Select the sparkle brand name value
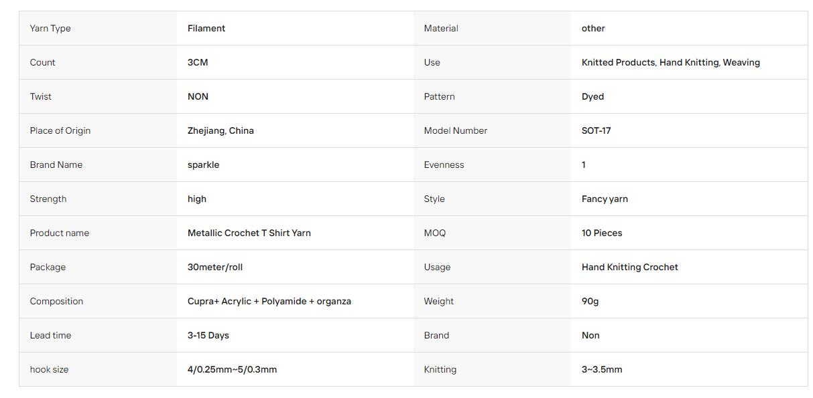This screenshot has width=813, height=398. coord(203,165)
